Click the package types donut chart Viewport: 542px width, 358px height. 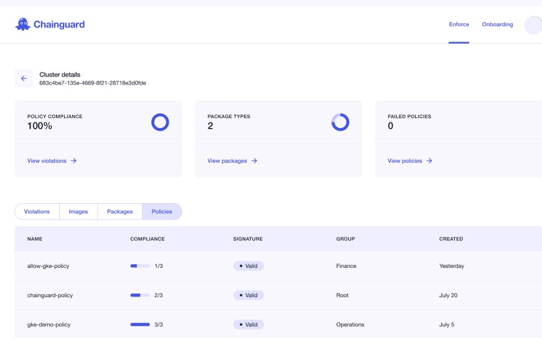tap(340, 122)
